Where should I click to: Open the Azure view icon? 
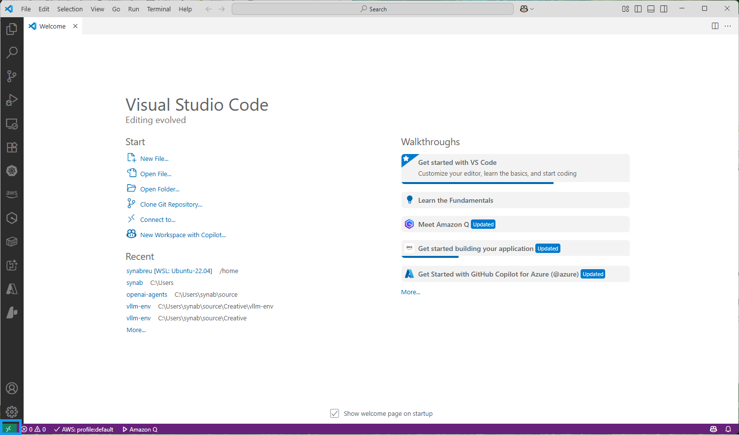pos(12,289)
